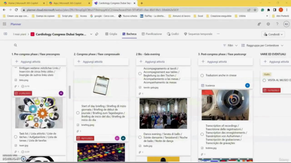Mark Task list / Lista attività complete

coord(15,137)
